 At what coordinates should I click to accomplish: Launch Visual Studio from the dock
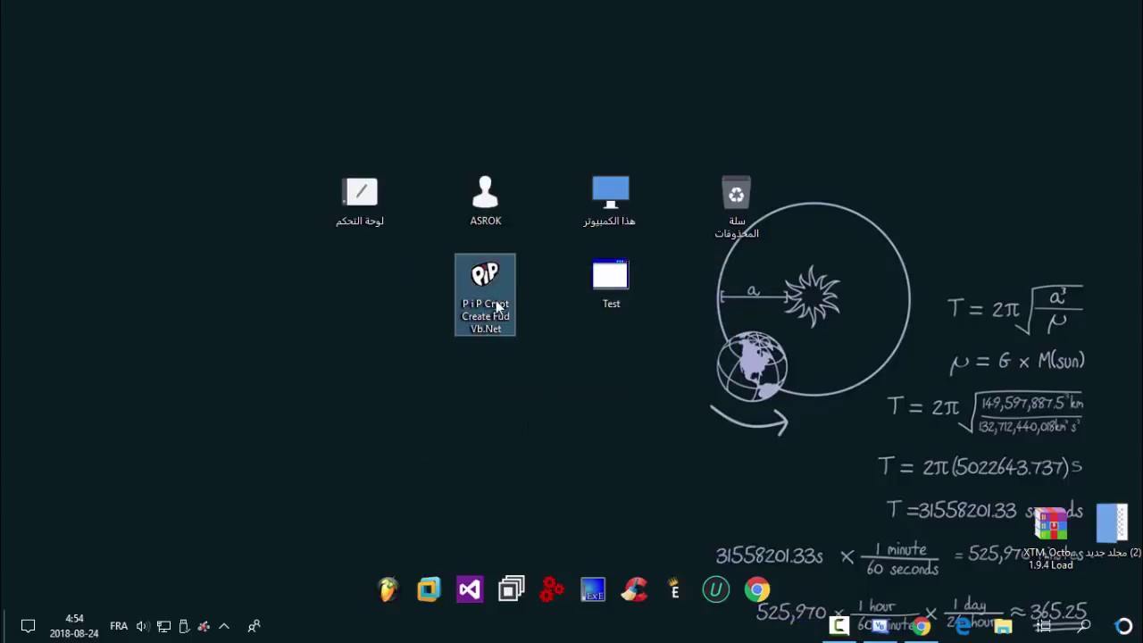tap(470, 589)
